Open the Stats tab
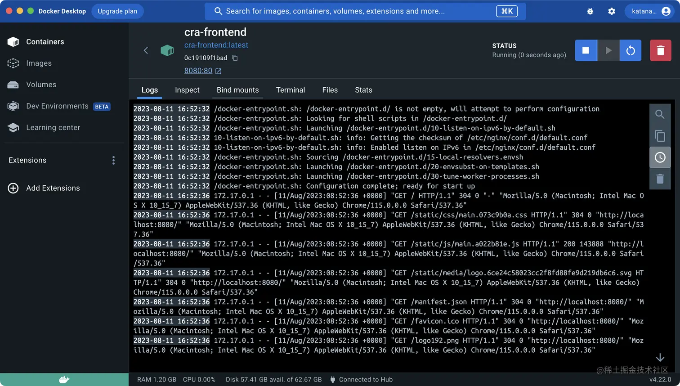This screenshot has width=680, height=386. pyautogui.click(x=363, y=90)
